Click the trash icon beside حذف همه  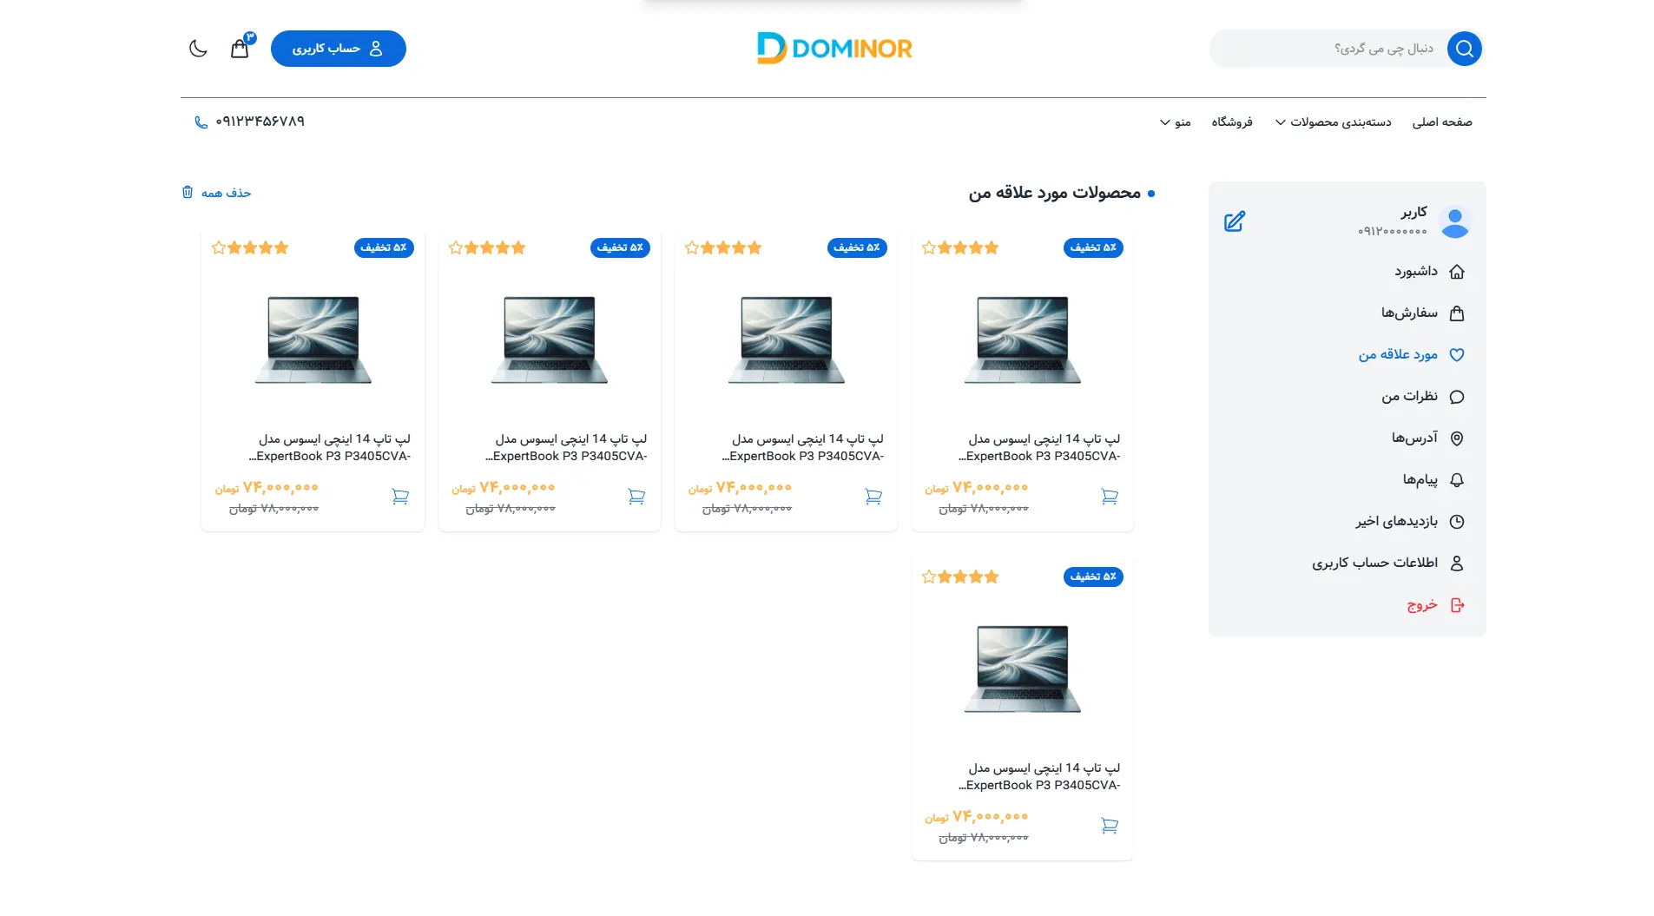click(x=187, y=192)
